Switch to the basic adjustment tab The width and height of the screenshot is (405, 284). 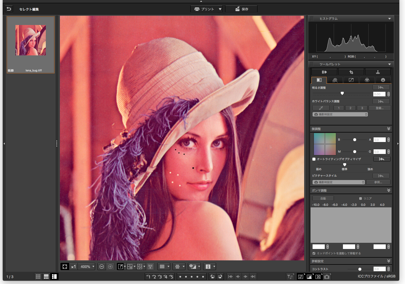[319, 80]
